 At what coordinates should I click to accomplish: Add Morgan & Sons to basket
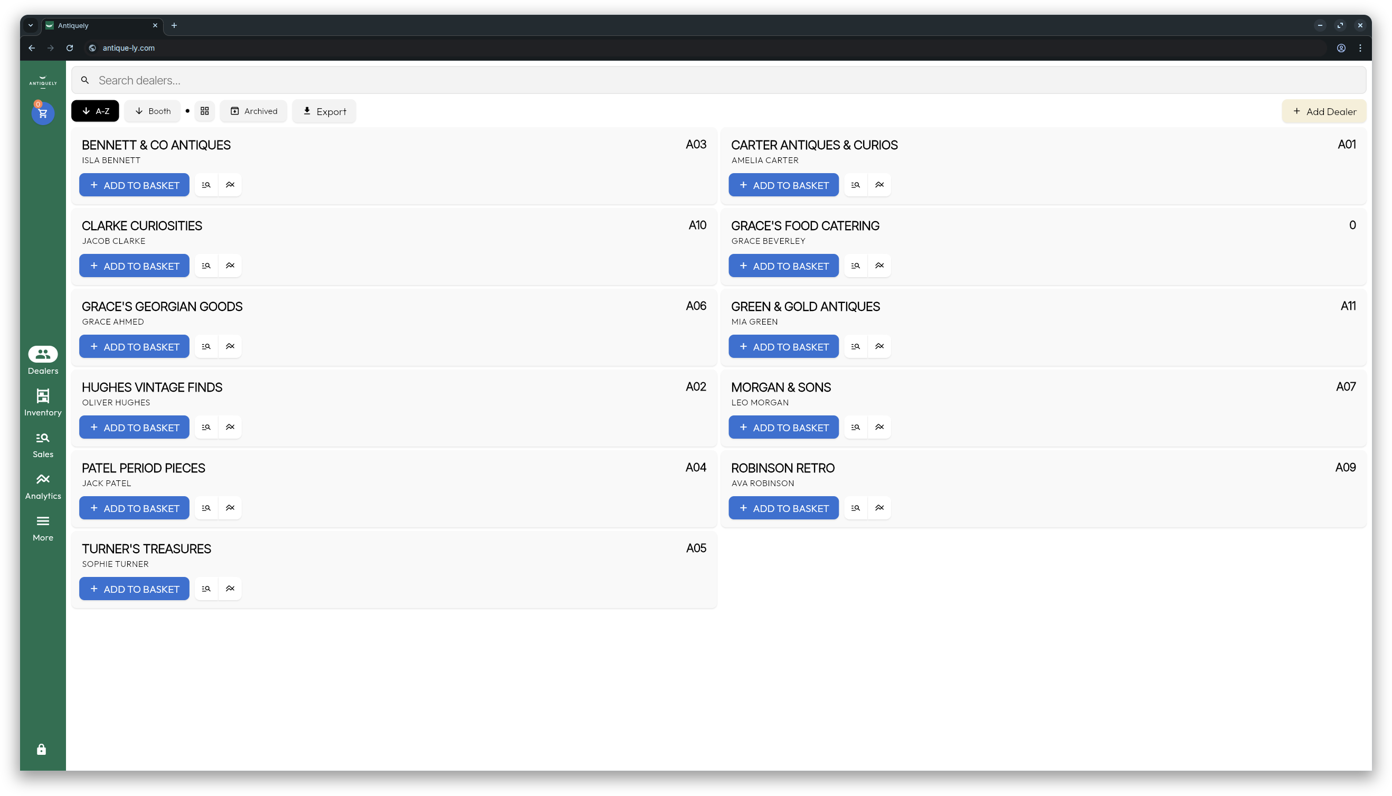783,427
